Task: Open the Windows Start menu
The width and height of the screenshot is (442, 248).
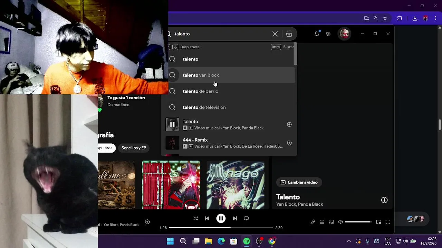Action: point(170,241)
